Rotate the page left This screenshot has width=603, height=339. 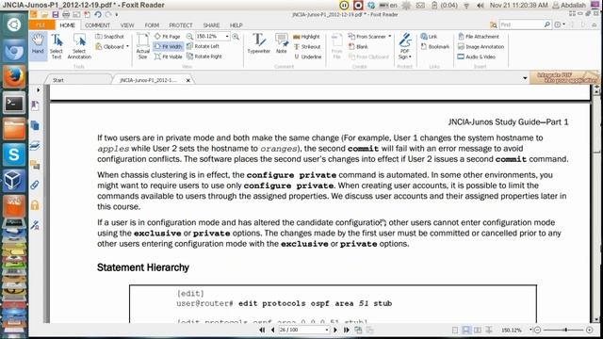[x=204, y=46]
